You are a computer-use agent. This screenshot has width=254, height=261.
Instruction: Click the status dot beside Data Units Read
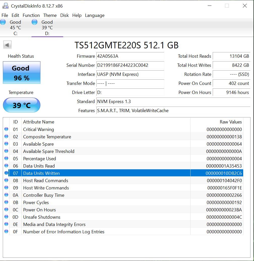point(6,166)
